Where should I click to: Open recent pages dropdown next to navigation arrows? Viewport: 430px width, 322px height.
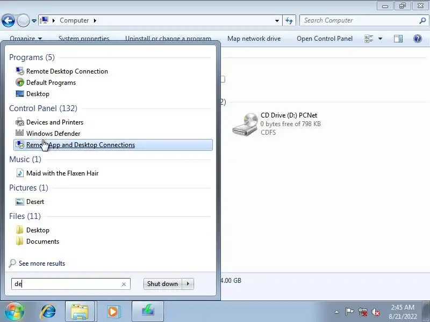click(34, 21)
